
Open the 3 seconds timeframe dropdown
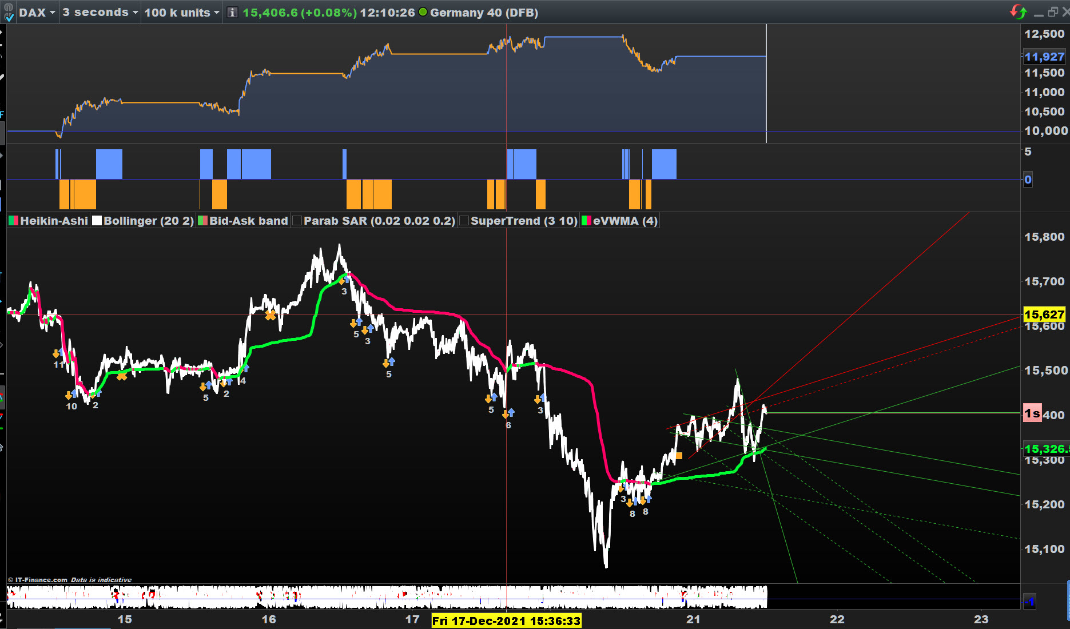point(100,13)
